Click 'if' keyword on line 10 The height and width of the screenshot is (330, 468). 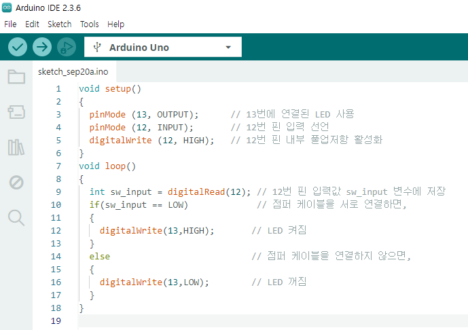tap(94, 205)
